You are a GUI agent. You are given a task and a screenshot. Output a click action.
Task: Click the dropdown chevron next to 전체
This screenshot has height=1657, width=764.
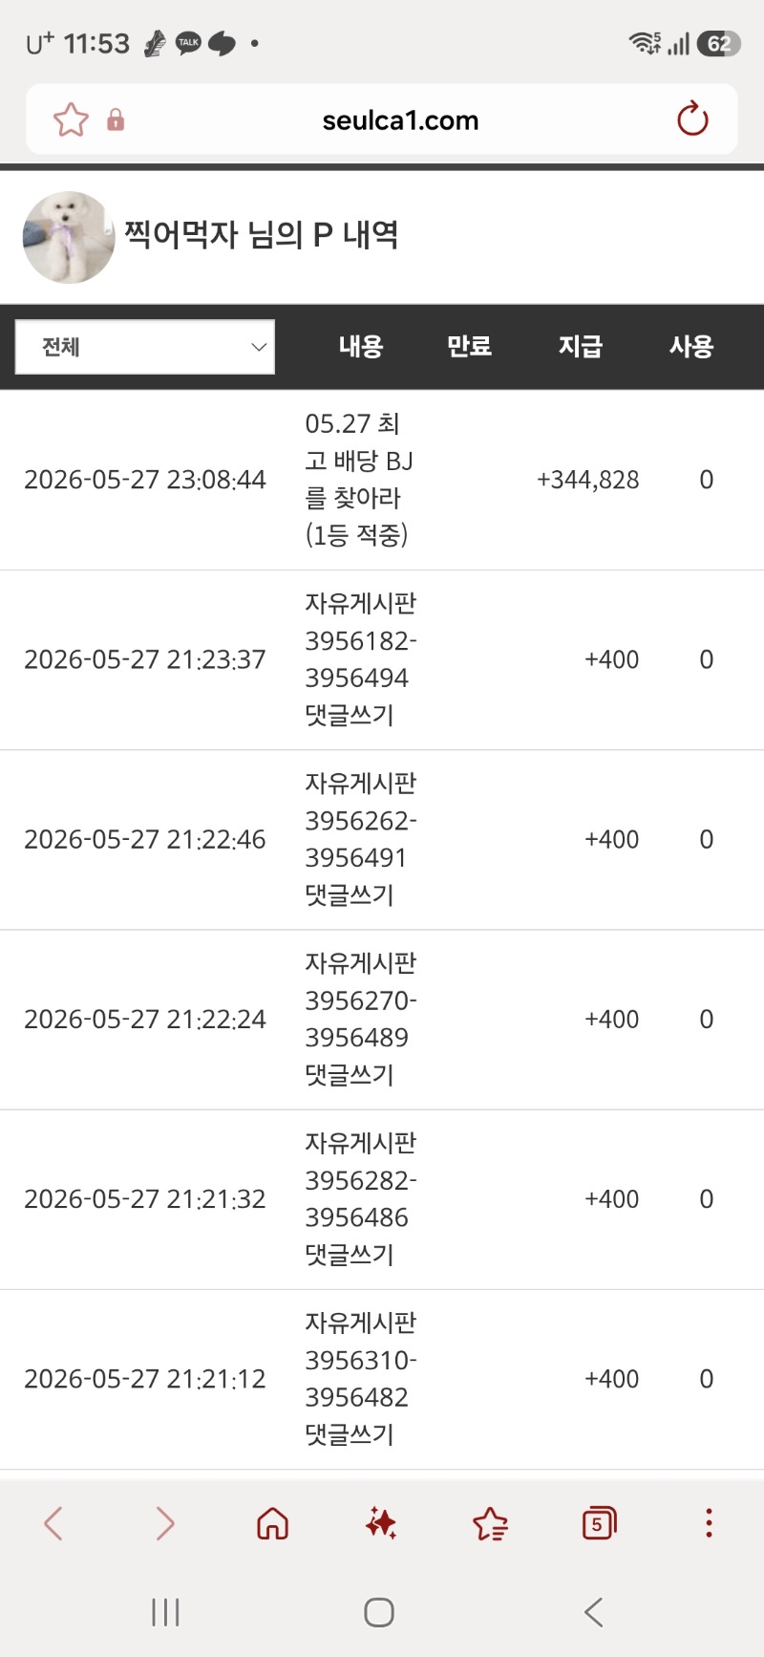pos(258,347)
